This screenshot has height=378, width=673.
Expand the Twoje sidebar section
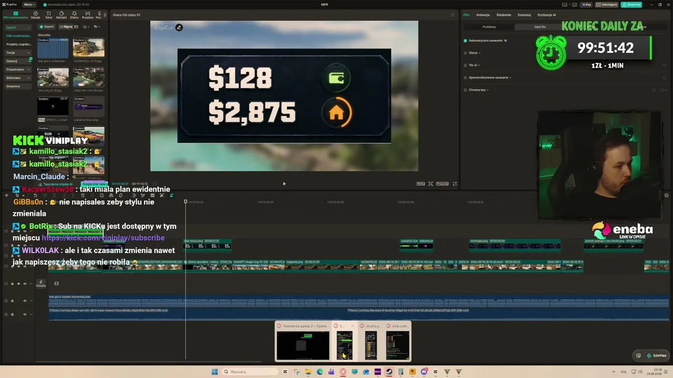(x=18, y=52)
